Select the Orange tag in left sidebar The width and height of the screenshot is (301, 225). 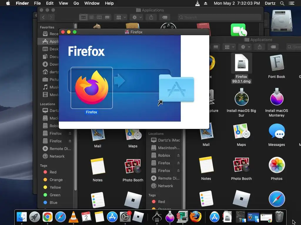[x=53, y=180]
